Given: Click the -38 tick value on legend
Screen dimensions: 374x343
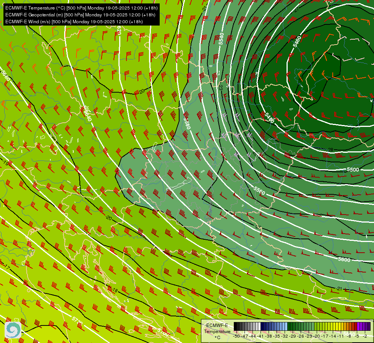Looking at the screenshot, I should tap(269, 337).
